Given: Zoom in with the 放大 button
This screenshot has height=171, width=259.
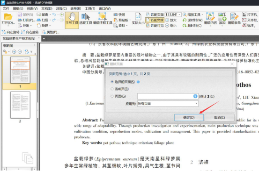Looking at the screenshot, I should tap(171, 20).
